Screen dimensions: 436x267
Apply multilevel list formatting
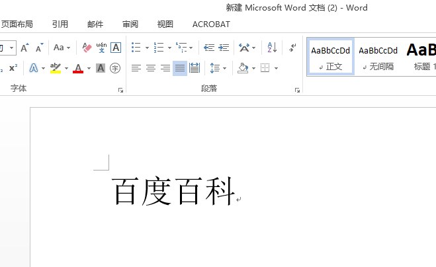coord(181,48)
